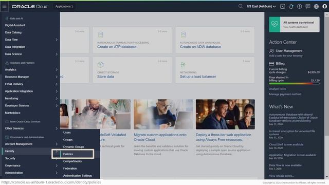Click the billing cycle progress bar
Screen dimensions: 329x185
point(294,83)
